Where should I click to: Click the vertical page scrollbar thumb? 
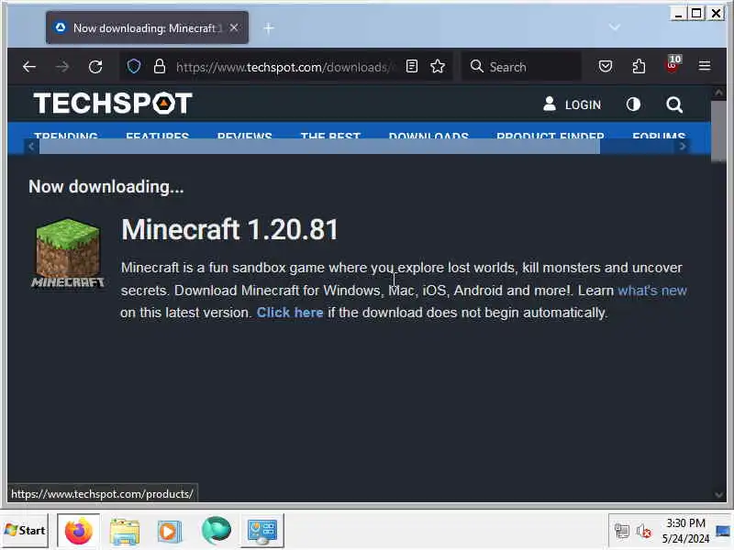(x=718, y=131)
